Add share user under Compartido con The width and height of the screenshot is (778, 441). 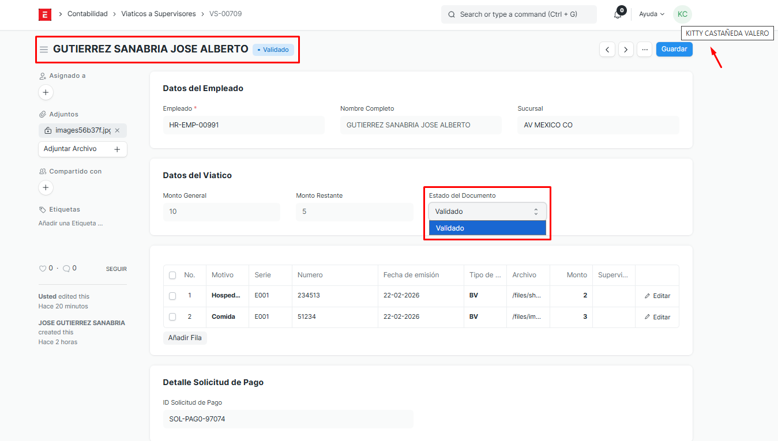pos(46,188)
